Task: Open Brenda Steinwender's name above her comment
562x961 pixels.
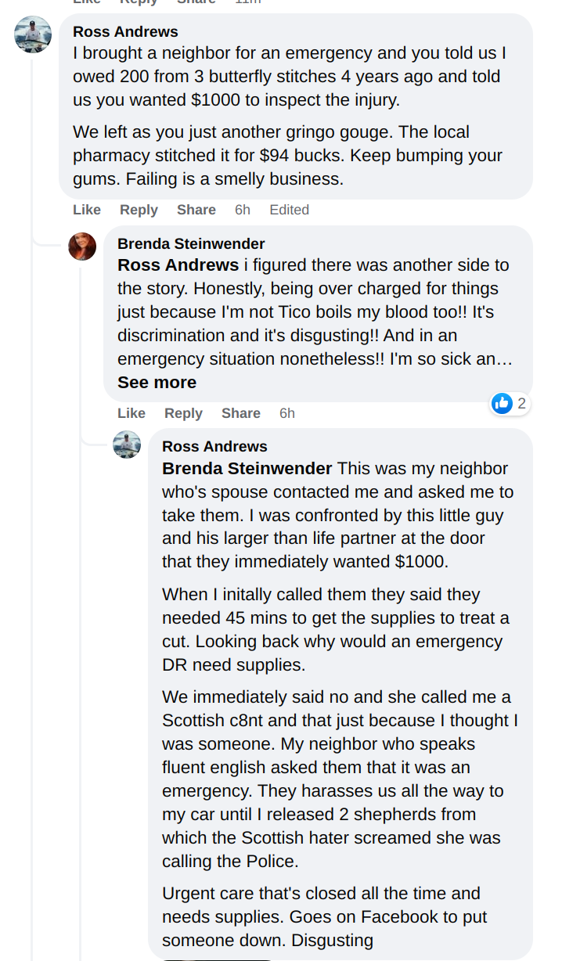Action: [x=191, y=244]
